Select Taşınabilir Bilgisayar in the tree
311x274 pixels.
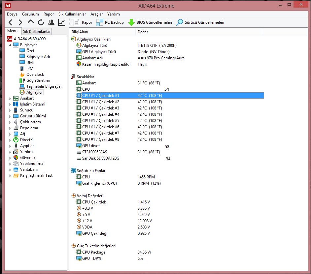pos(41,86)
